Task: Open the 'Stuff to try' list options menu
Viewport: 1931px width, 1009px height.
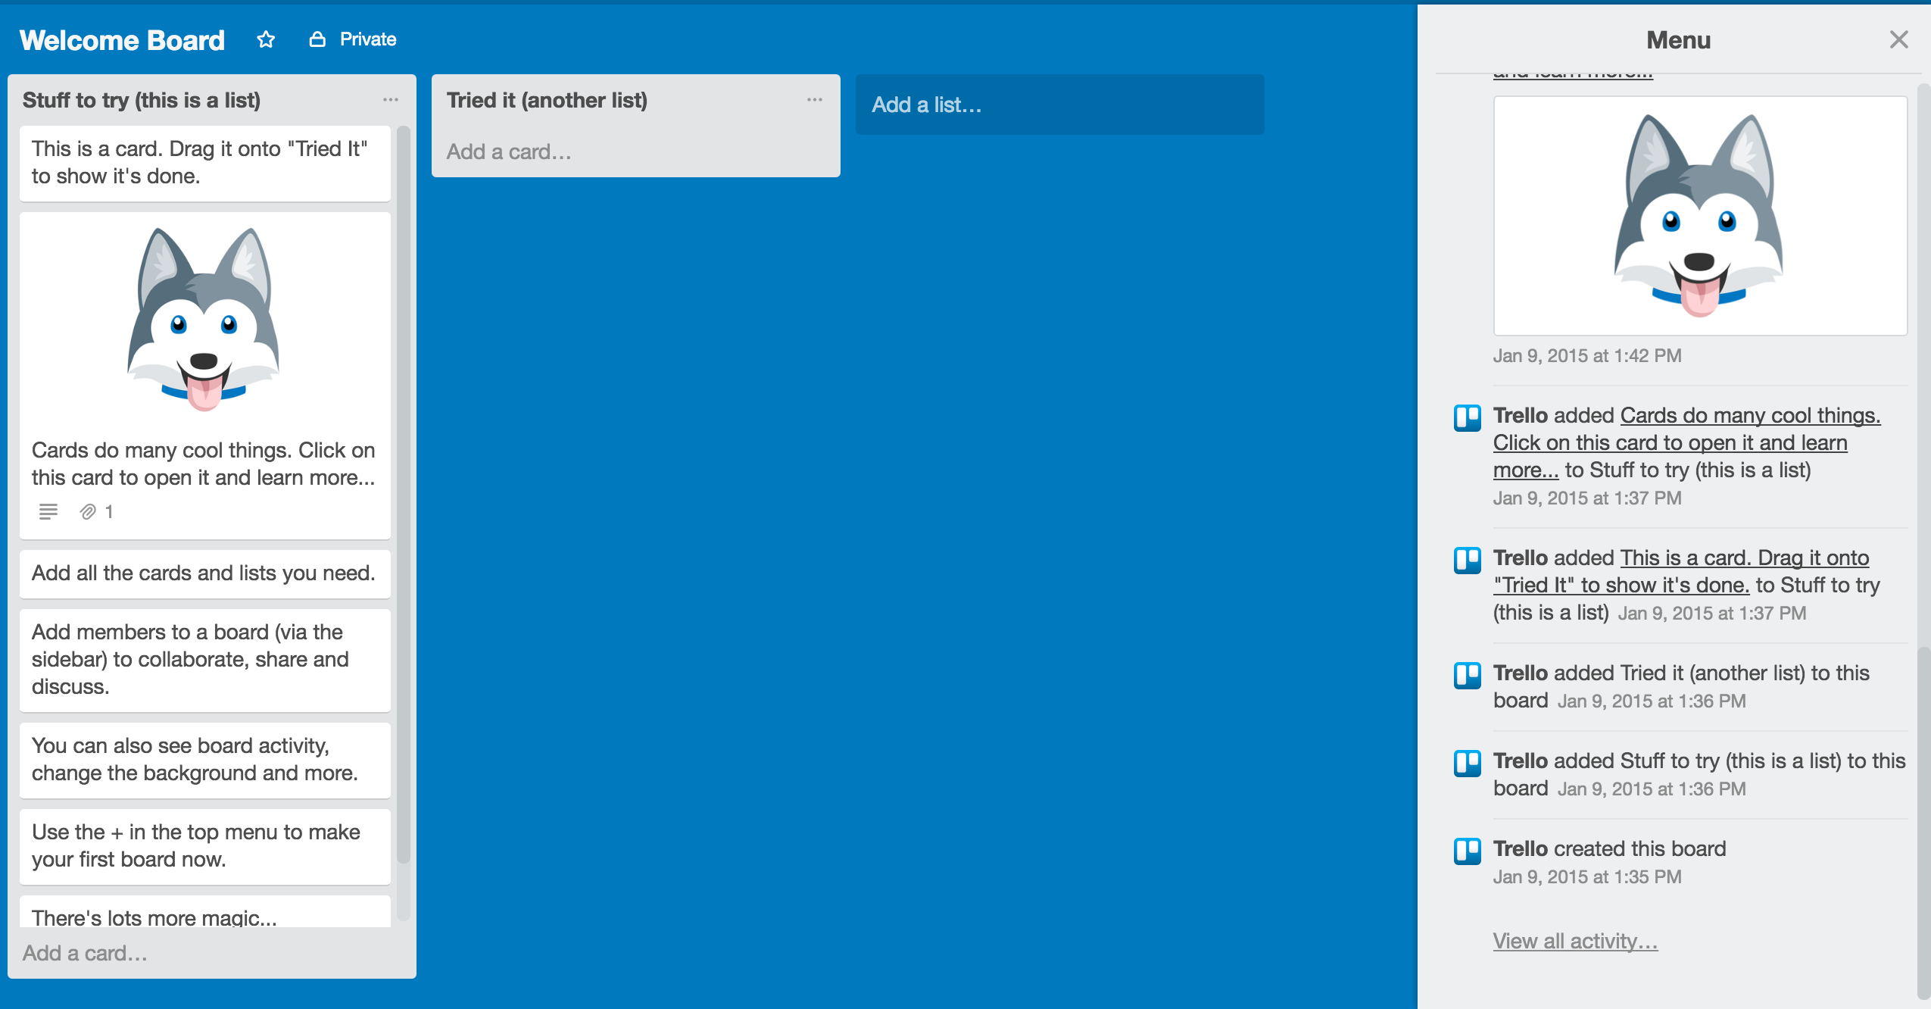Action: [x=391, y=100]
